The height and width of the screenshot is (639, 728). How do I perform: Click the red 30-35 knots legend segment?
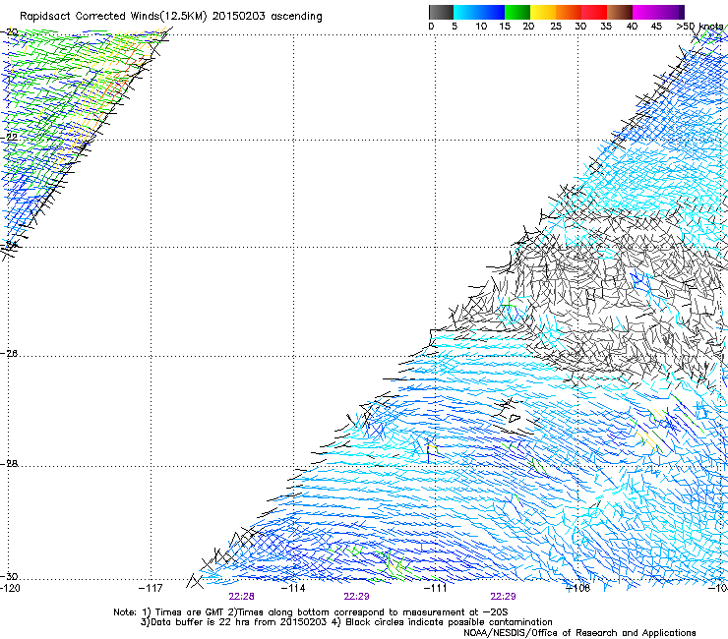(594, 12)
